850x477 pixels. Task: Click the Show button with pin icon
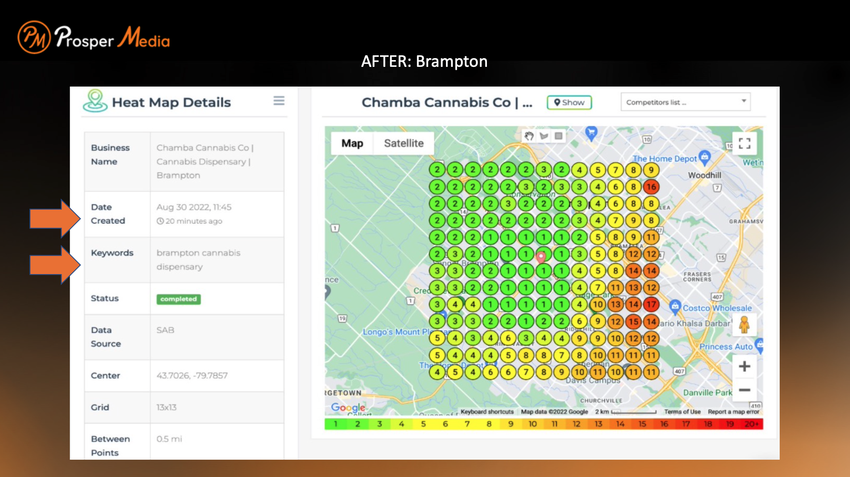coord(569,102)
